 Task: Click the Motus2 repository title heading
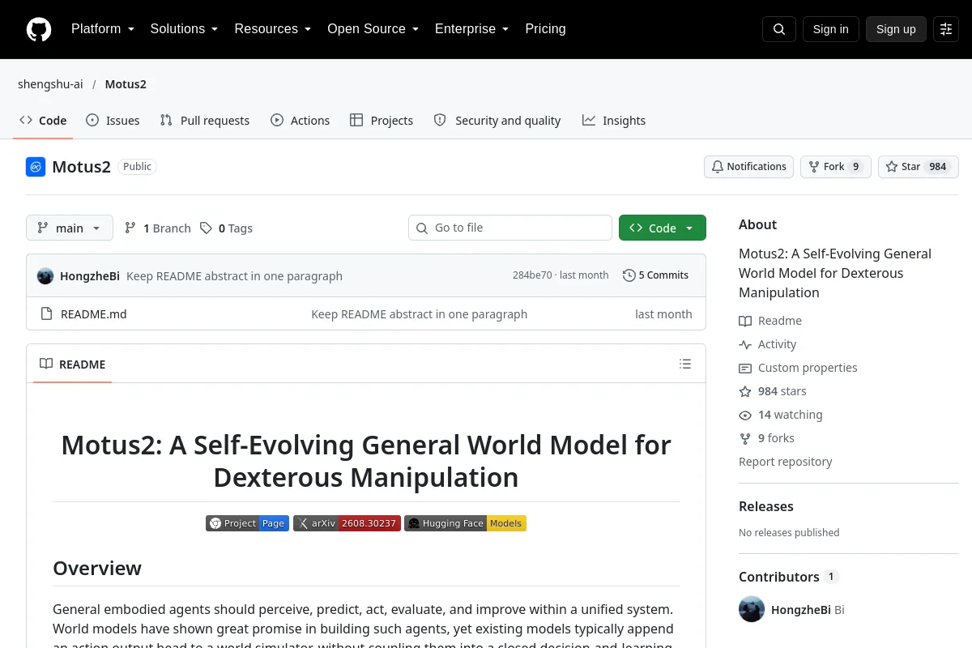81,167
